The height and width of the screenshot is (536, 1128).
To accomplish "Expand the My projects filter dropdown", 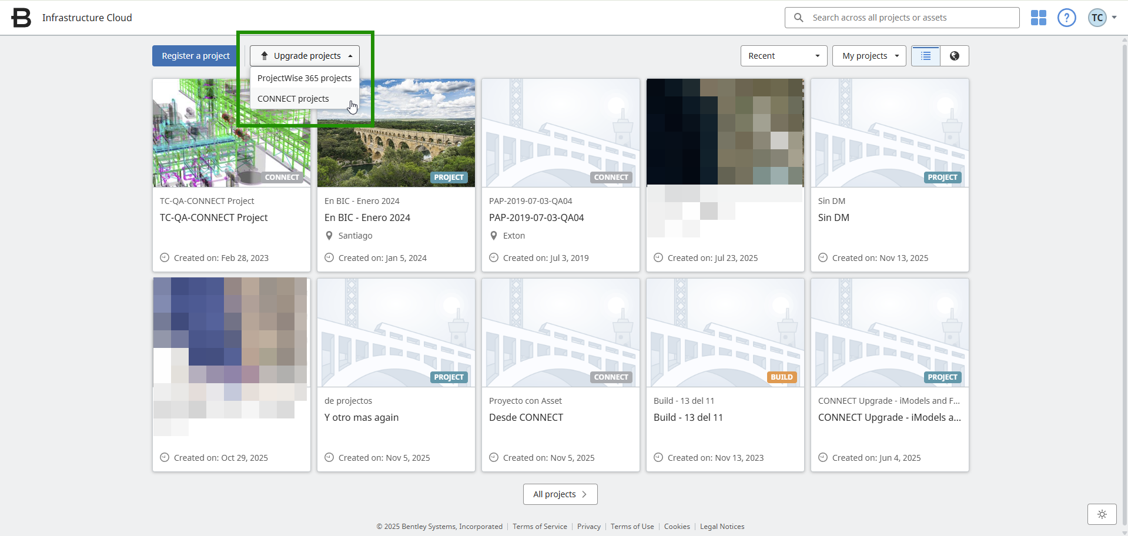I will 869,56.
